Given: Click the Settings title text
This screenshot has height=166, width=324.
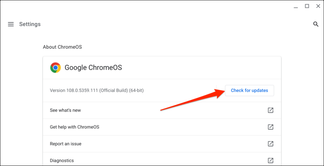Looking at the screenshot, I should click(30, 24).
